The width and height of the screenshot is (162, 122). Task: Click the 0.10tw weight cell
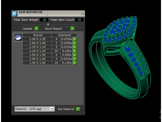[67, 51]
